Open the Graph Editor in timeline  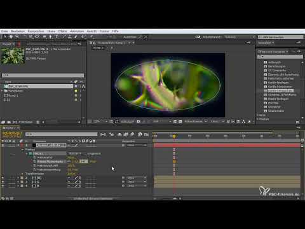pos(146,134)
